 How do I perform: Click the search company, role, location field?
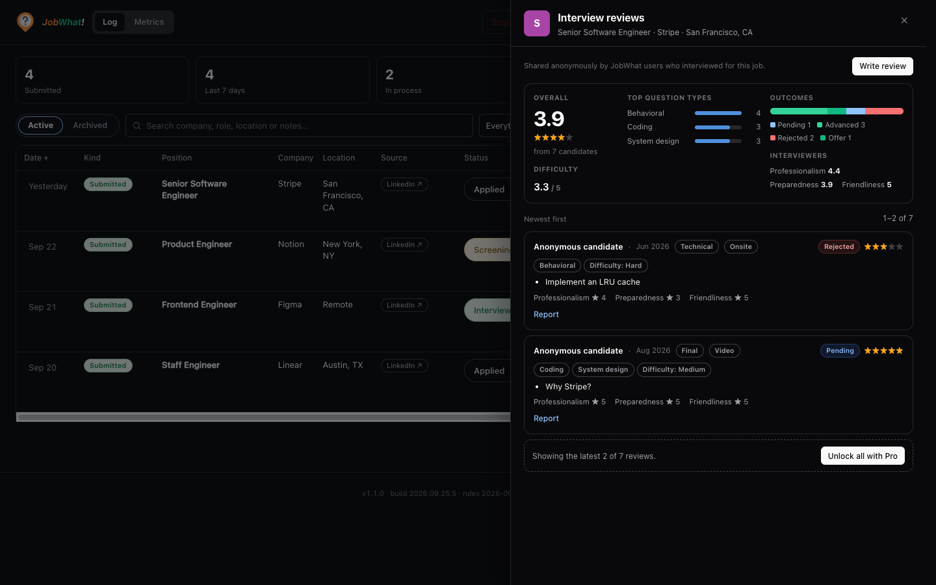point(299,125)
